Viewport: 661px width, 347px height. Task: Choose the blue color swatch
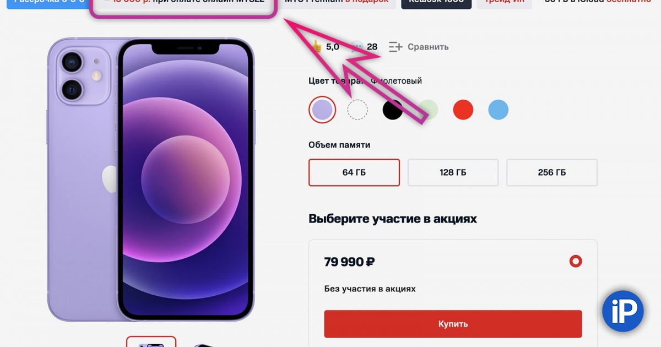(499, 110)
